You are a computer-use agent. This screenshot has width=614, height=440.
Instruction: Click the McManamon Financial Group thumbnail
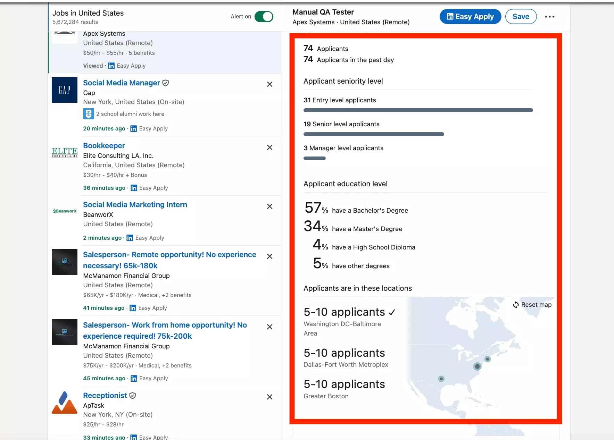(64, 262)
